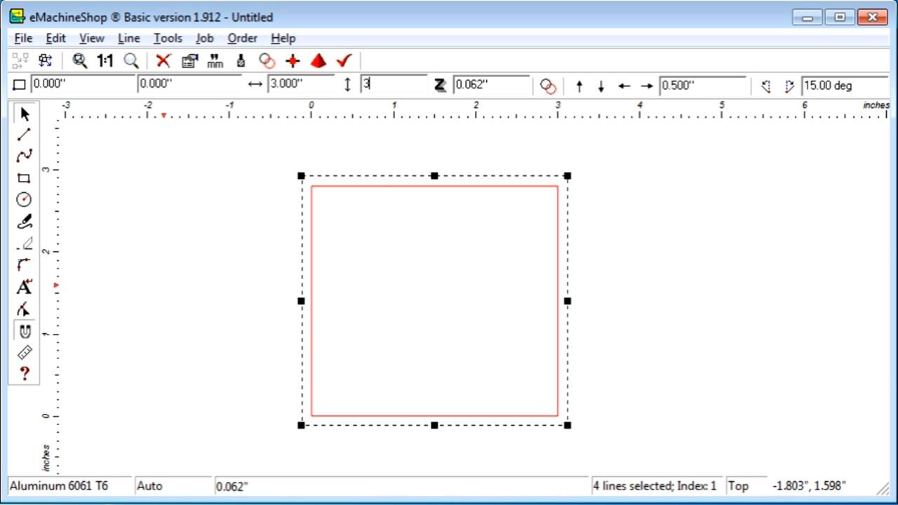Click the plain Zoom magnifier icon
The width and height of the screenshot is (898, 505).
(130, 61)
